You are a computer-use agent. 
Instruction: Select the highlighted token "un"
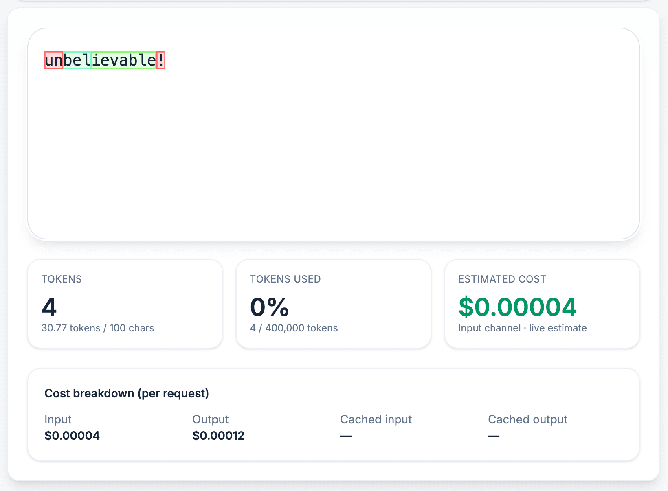[x=53, y=61]
